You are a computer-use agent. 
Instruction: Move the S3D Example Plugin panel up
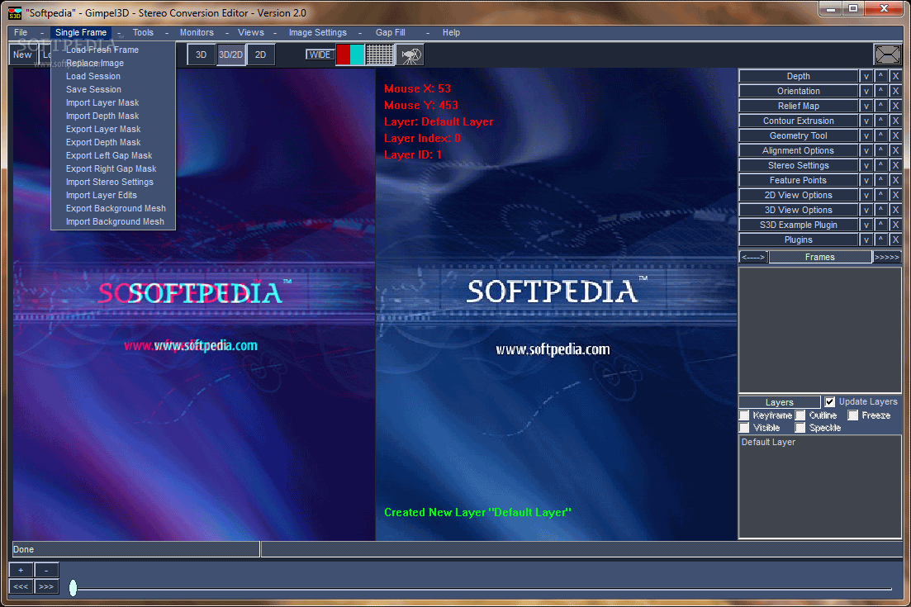point(880,225)
